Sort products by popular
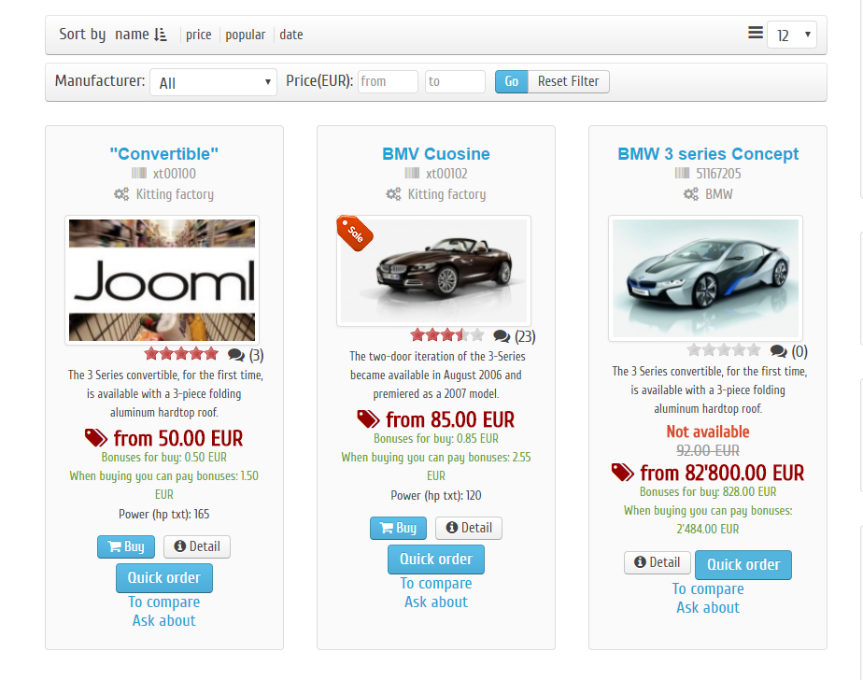863x680 pixels. click(245, 35)
